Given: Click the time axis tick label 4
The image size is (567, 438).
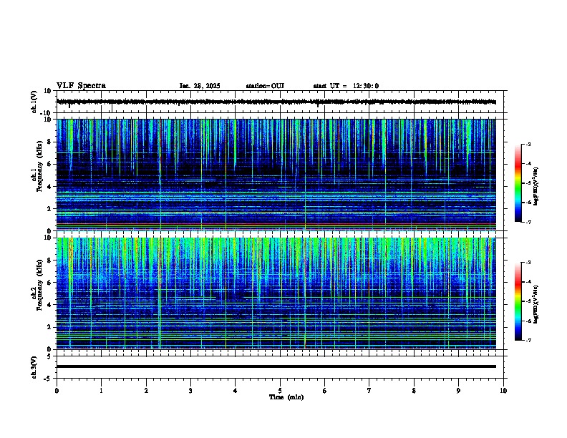Looking at the screenshot, I should [236, 391].
